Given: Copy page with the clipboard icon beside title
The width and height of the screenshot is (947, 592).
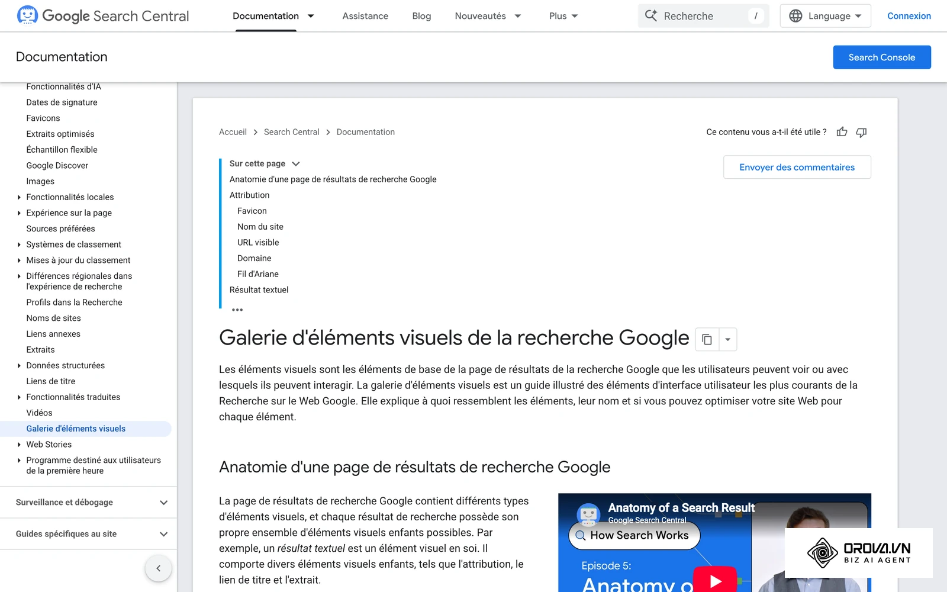Looking at the screenshot, I should point(707,339).
